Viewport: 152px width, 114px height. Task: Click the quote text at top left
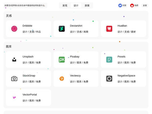point(25,5)
